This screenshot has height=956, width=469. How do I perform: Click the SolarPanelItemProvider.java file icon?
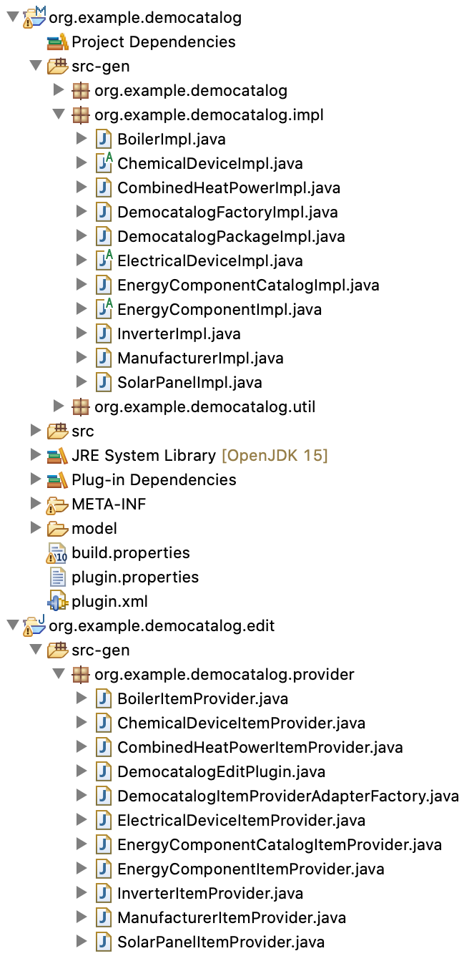pos(104,942)
